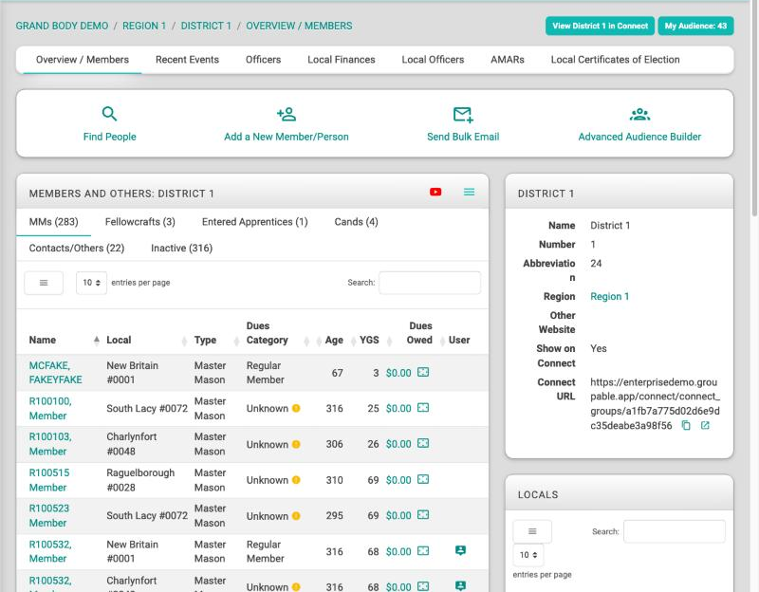Click Unknown warning icon in R100103 row

[296, 444]
